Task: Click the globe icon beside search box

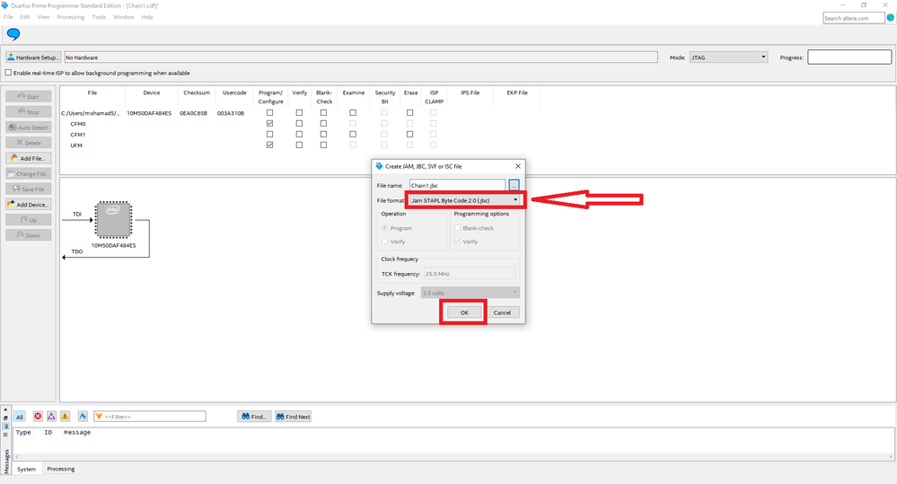Action: (891, 18)
